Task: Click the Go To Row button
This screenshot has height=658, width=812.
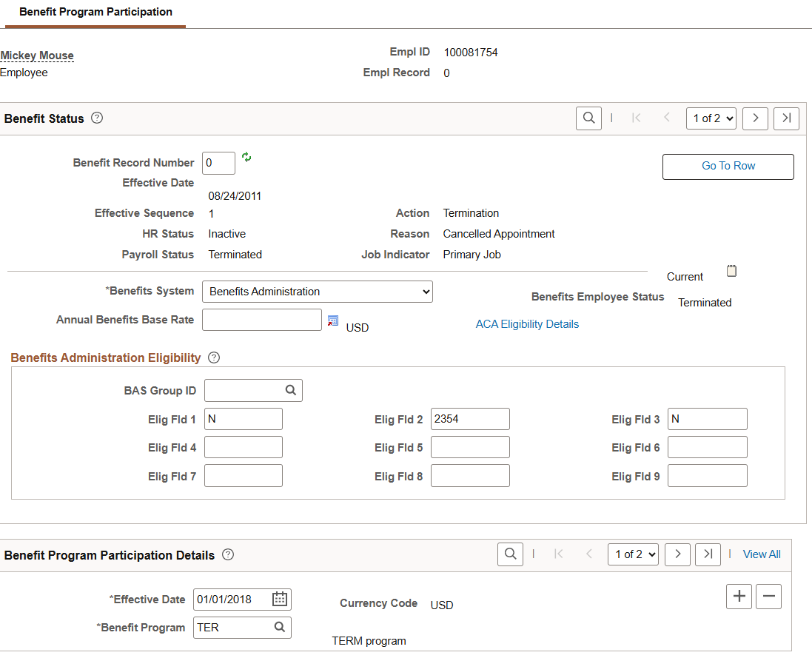Action: (728, 167)
